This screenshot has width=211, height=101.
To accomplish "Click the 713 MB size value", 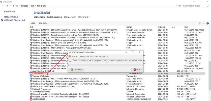I will (x=180, y=74).
